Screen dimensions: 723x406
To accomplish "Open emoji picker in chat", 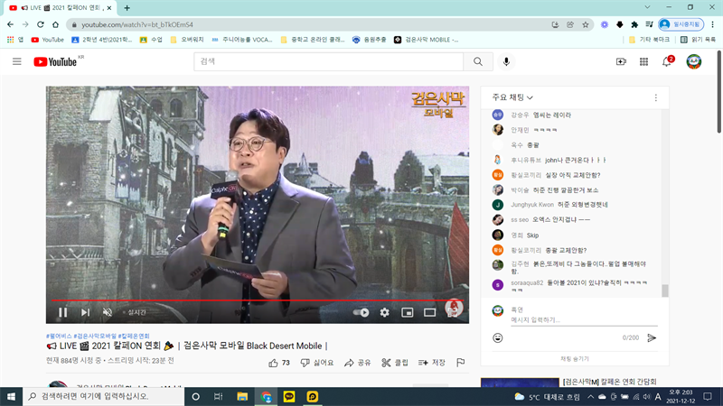I will (x=498, y=337).
